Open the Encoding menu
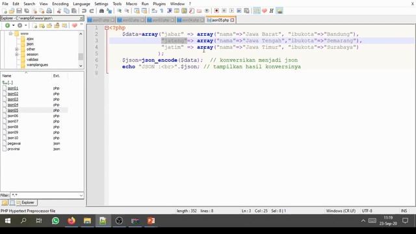 [60, 4]
